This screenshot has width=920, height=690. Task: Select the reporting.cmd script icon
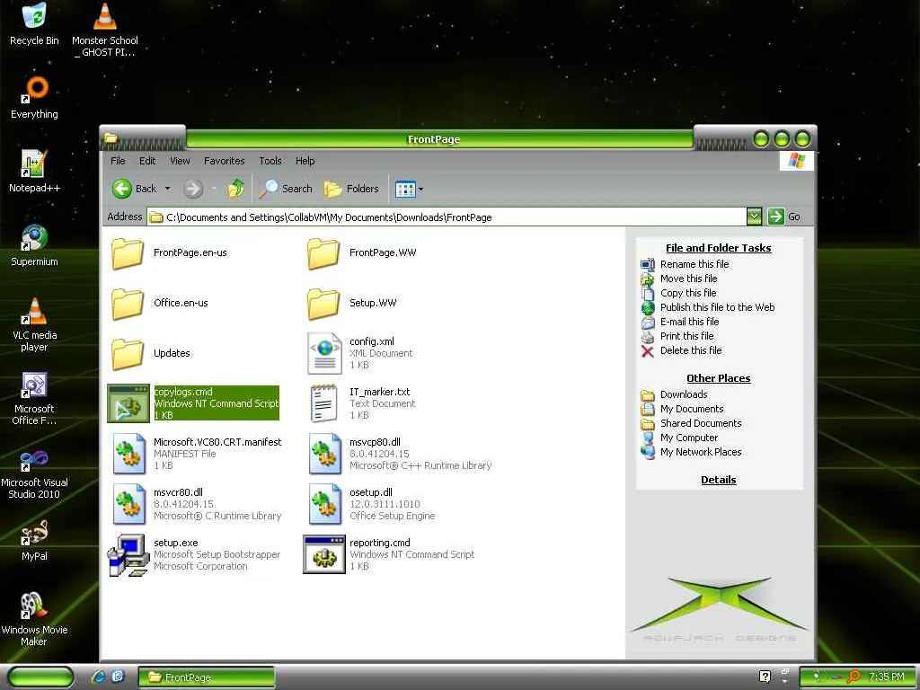pyautogui.click(x=323, y=554)
